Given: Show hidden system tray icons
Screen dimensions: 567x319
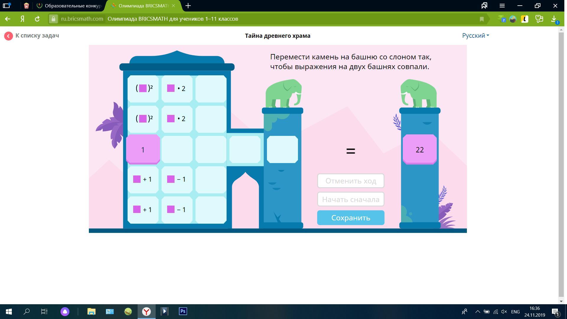Looking at the screenshot, I should pyautogui.click(x=478, y=311).
